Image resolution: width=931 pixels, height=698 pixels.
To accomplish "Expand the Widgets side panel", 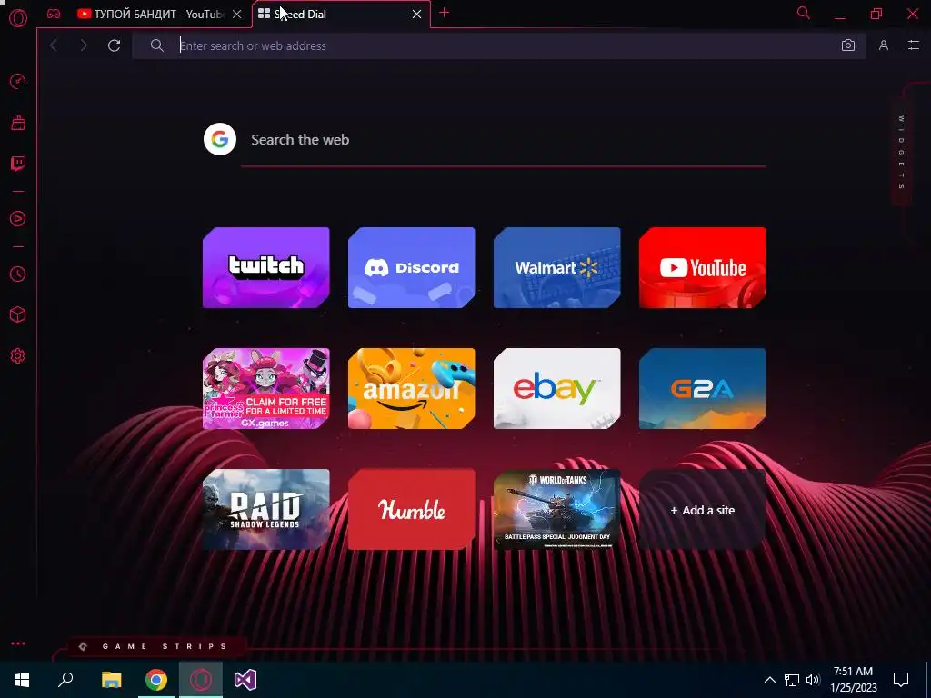I will (901, 153).
